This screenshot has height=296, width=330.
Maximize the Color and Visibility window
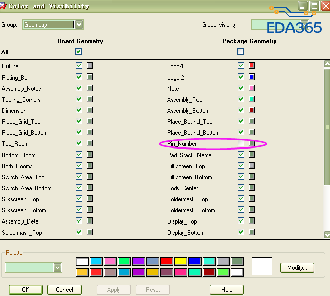pyautogui.click(x=314, y=6)
